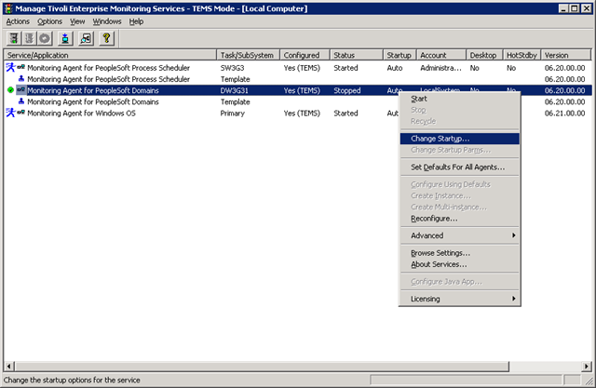
Task: Open the Help menu
Action: pos(136,21)
